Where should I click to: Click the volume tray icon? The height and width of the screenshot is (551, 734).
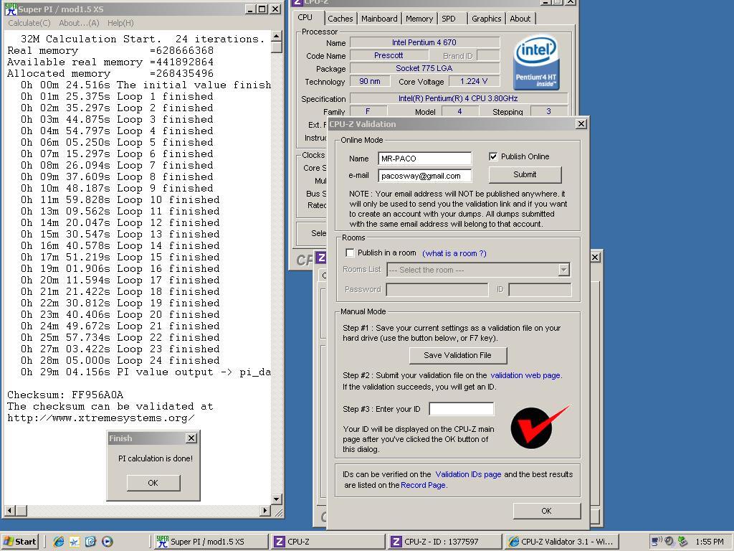[669, 542]
